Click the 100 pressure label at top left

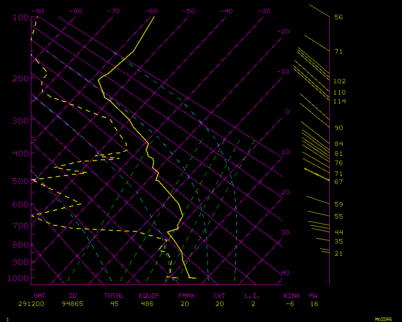[x=21, y=17]
